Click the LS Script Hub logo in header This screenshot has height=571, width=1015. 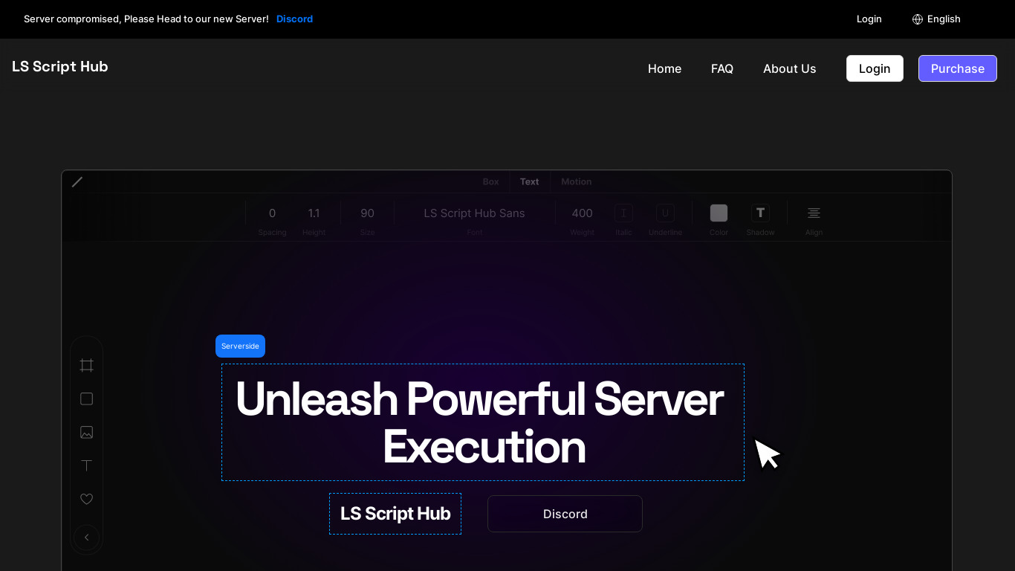(x=60, y=67)
